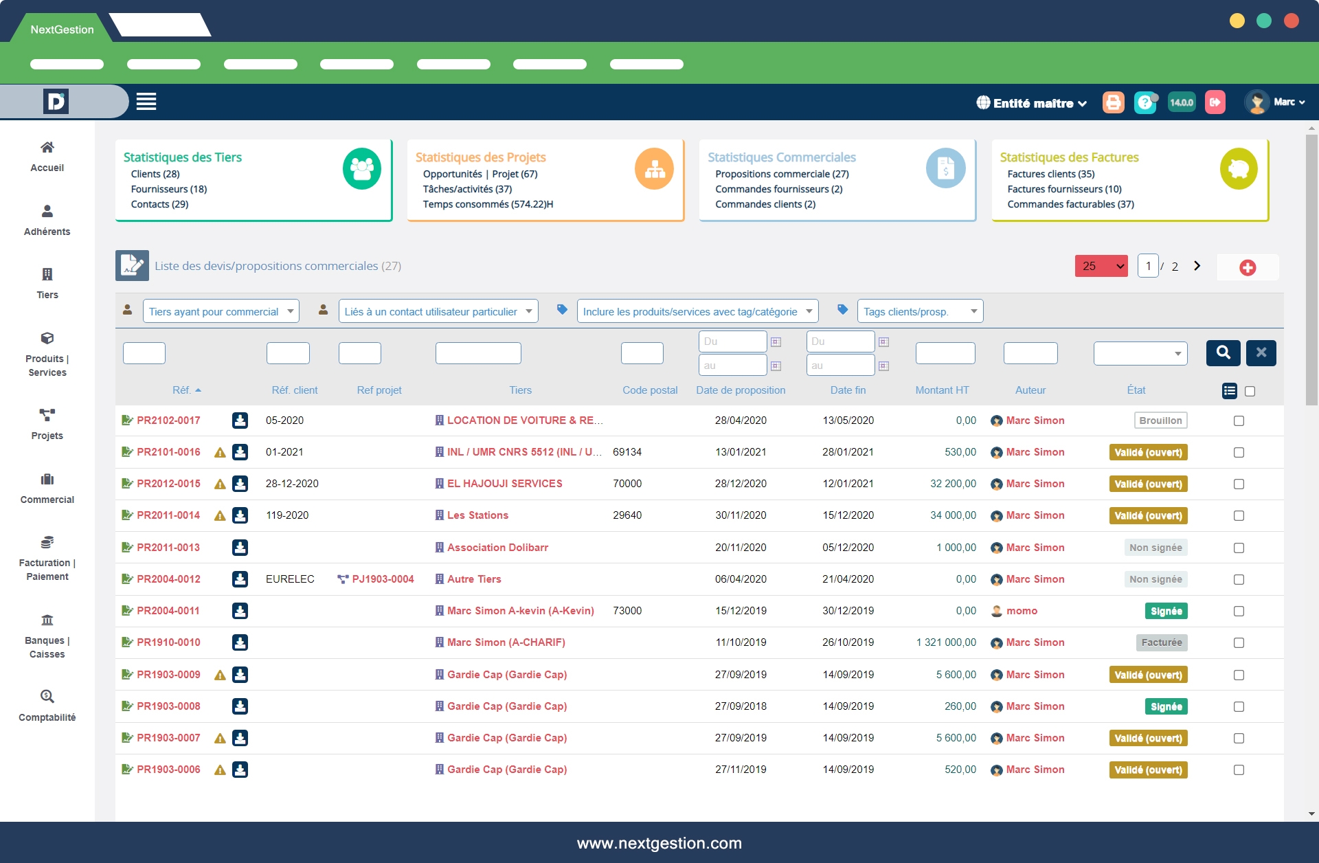The height and width of the screenshot is (863, 1319).
Task: Select the PR2012-0015 row checkbox
Action: [1239, 484]
